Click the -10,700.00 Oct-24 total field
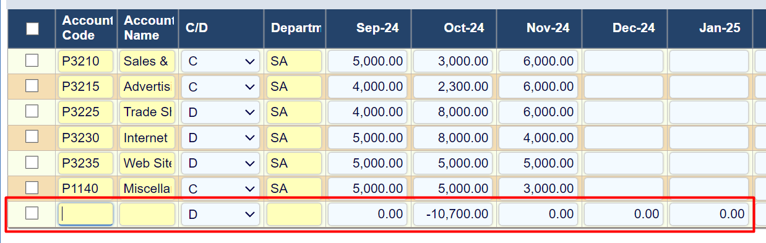The width and height of the screenshot is (766, 243). point(453,214)
